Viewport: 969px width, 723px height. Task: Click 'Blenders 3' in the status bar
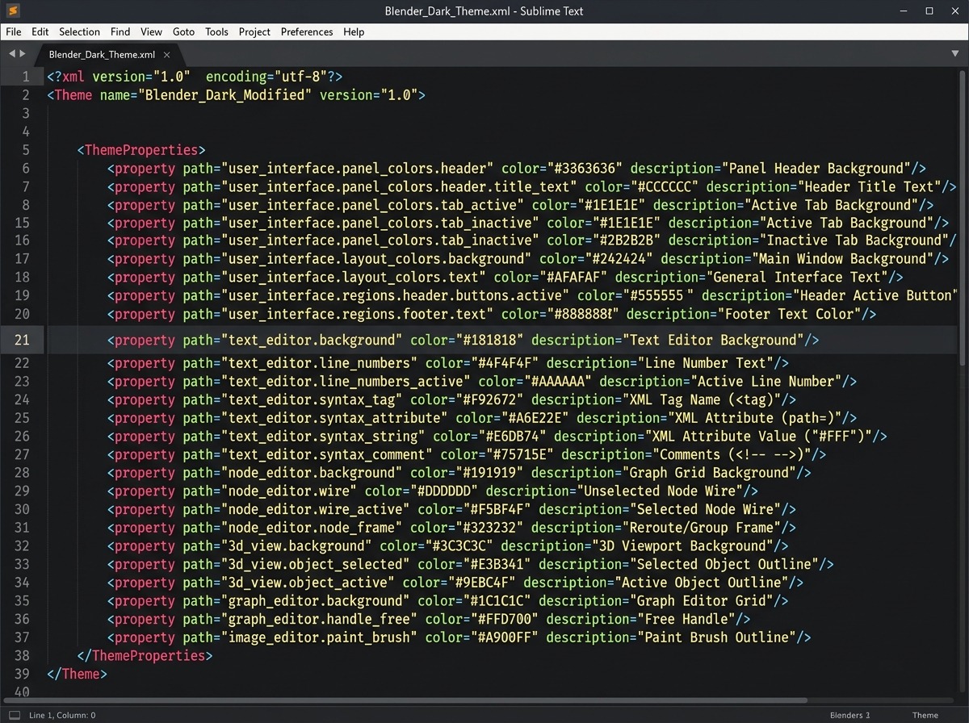click(850, 715)
